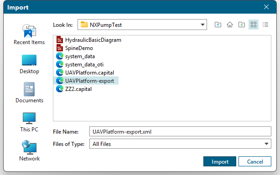The width and height of the screenshot is (280, 175).
Task: Go to the home folder
Action: (x=230, y=25)
